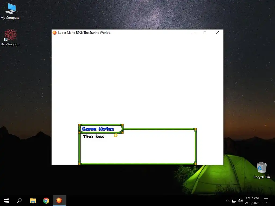Select the Super Mario RPG taskbar icon
Image resolution: width=275 pixels, height=206 pixels.
click(x=59, y=201)
